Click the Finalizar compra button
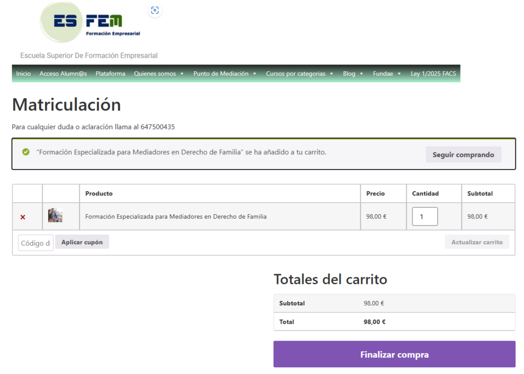 (x=395, y=354)
